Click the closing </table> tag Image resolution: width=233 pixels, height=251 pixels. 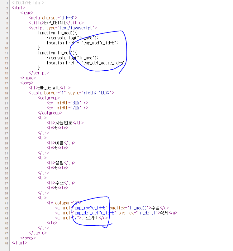click(x=38, y=233)
